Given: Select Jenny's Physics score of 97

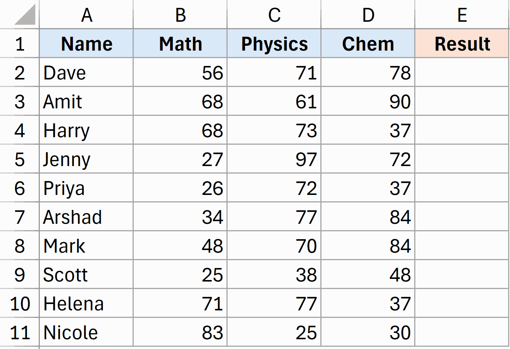Looking at the screenshot, I should point(274,159).
